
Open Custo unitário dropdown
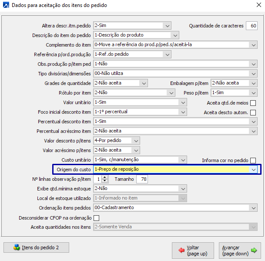click(183, 160)
